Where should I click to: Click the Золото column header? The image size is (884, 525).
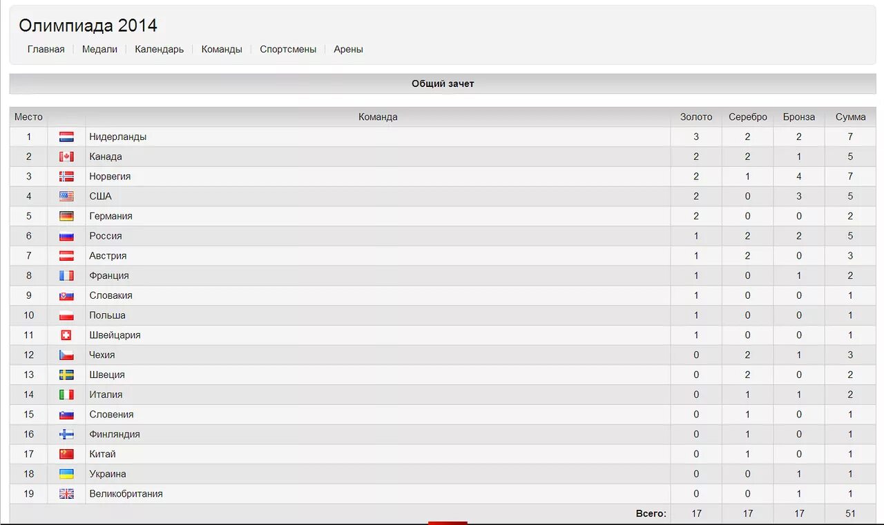(696, 117)
